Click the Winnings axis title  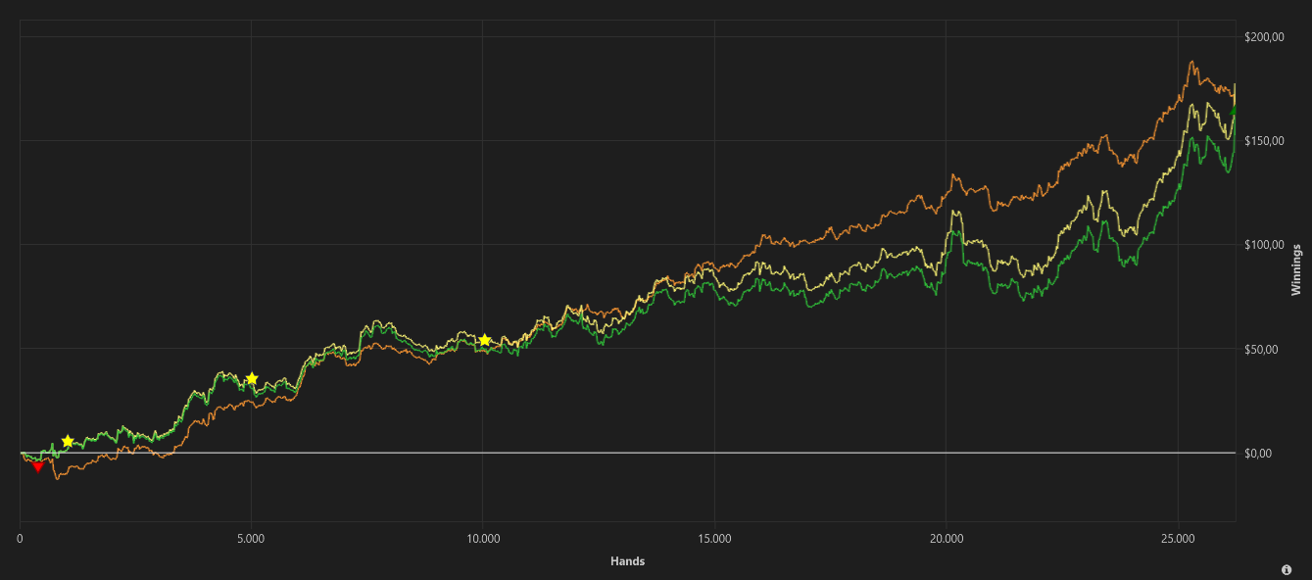(x=1296, y=269)
